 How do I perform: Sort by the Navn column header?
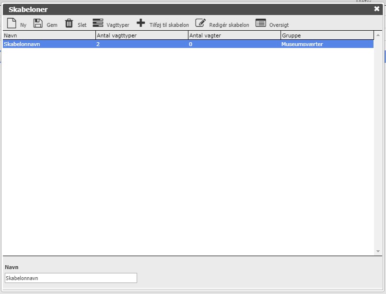48,35
